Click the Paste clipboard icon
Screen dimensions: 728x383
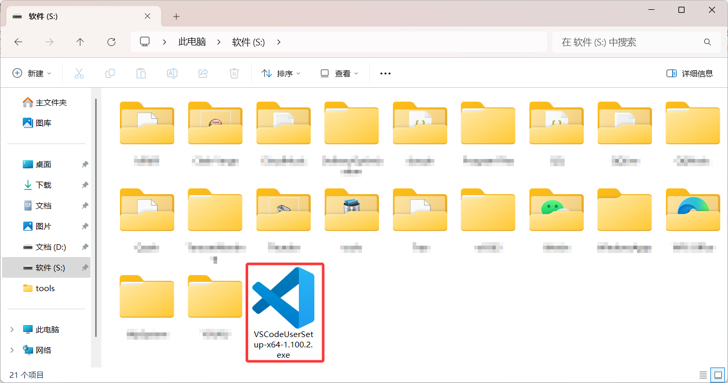[x=141, y=73]
